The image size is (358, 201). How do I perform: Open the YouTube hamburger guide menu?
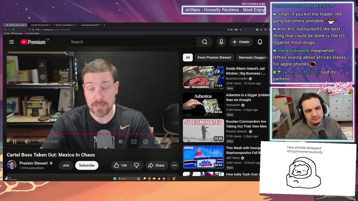pos(11,42)
